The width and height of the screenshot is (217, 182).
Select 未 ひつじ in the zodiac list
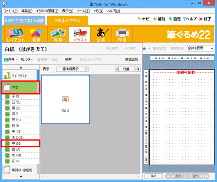coord(21,137)
